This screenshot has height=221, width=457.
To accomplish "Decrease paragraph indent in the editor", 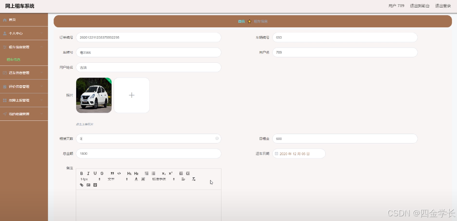I will click(181, 173).
